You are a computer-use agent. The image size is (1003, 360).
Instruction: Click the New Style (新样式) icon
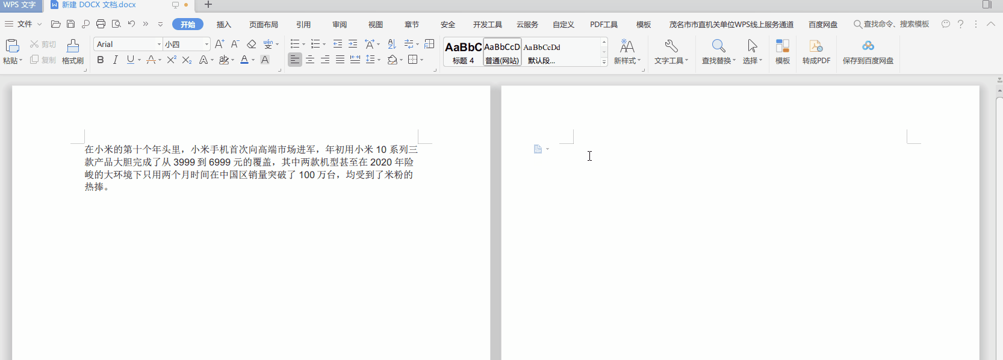click(x=627, y=52)
